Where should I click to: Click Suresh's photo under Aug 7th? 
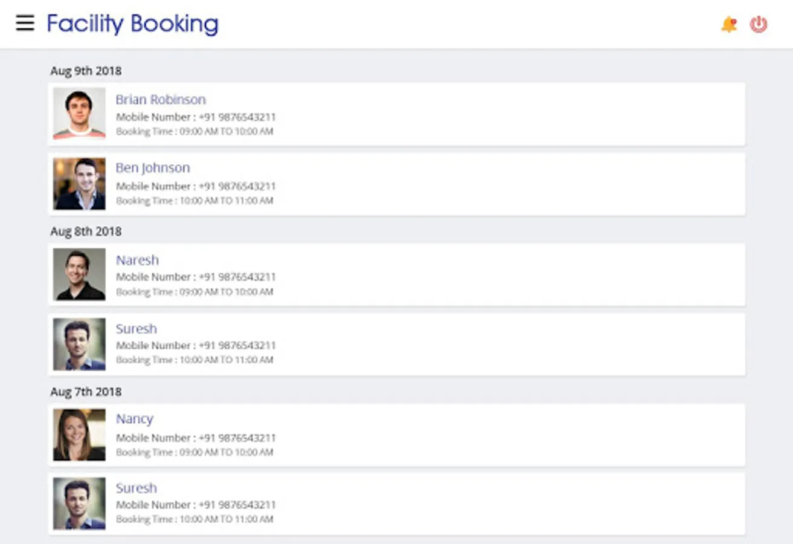tap(79, 504)
